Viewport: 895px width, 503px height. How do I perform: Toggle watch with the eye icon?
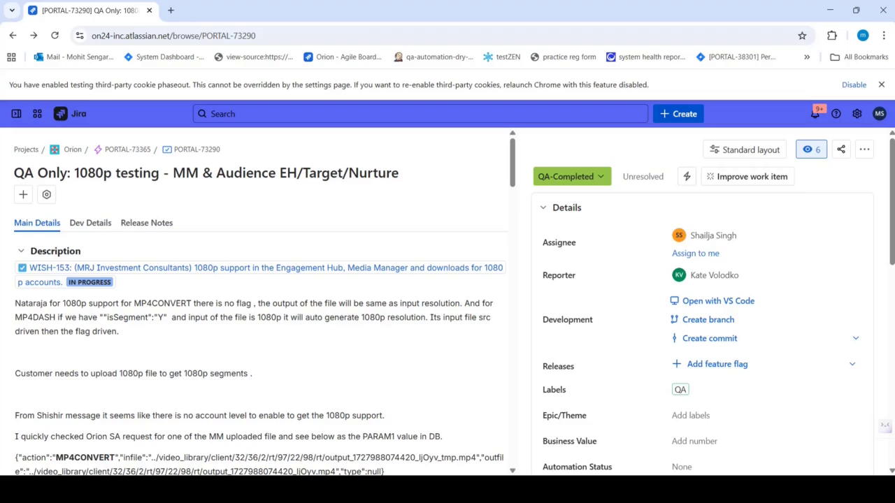click(811, 150)
